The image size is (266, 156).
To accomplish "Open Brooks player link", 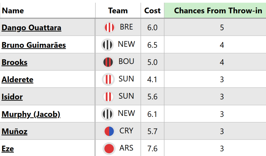I will click(x=15, y=62).
